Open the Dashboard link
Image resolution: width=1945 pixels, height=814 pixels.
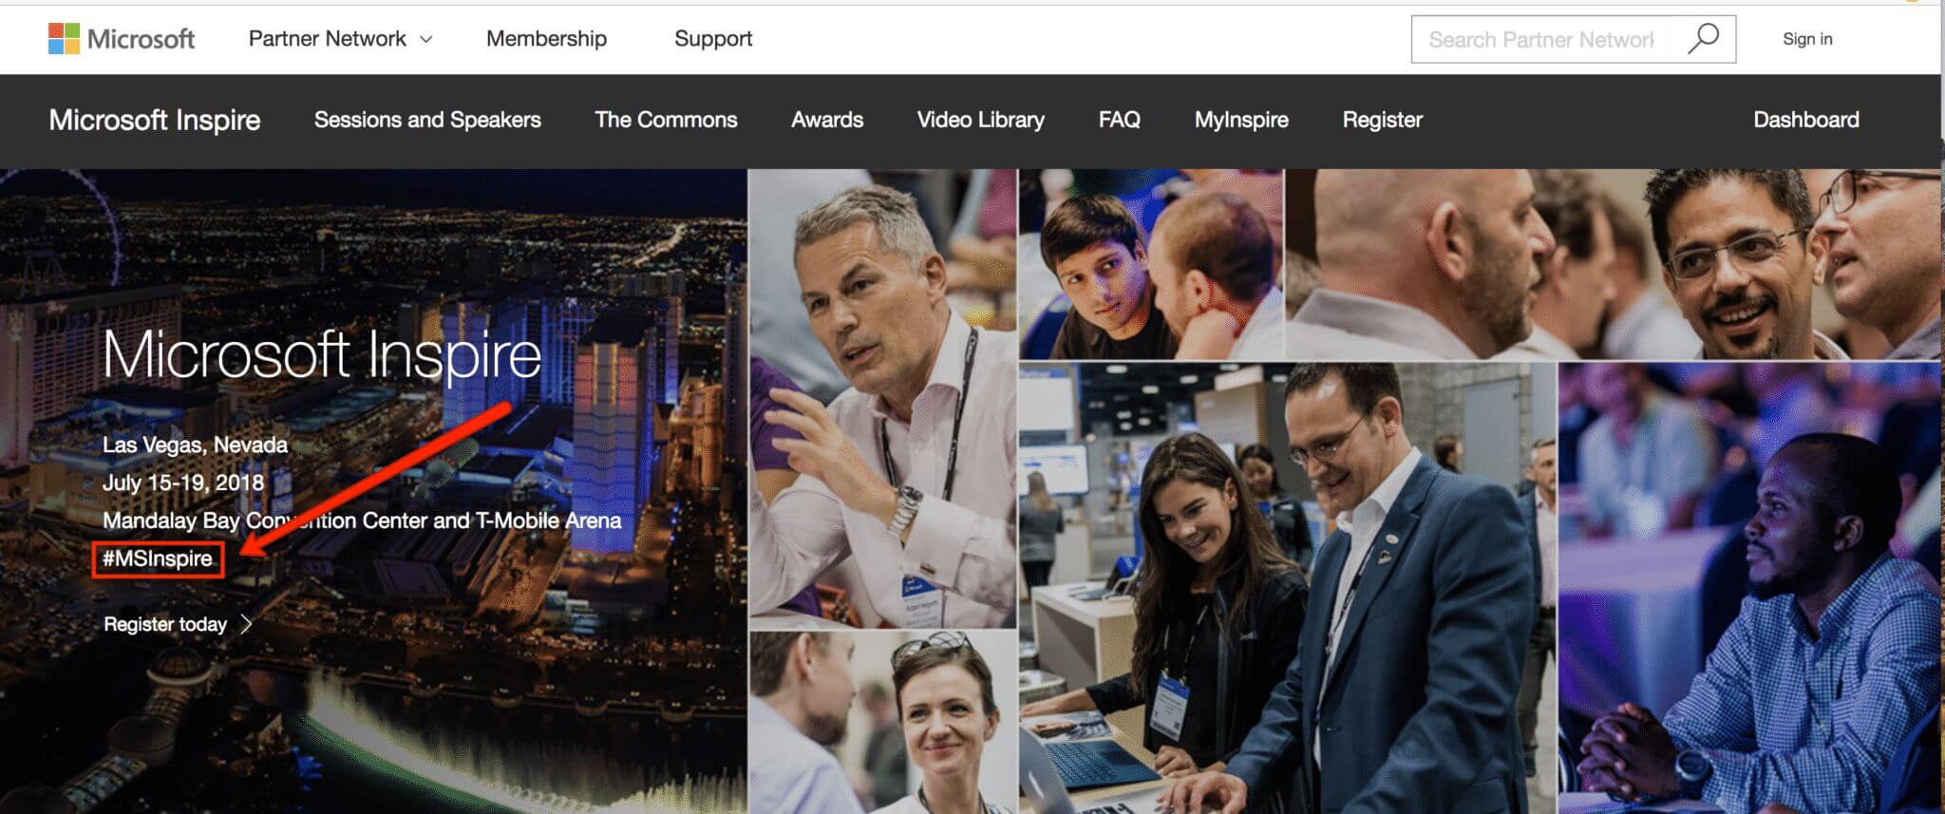click(1806, 120)
